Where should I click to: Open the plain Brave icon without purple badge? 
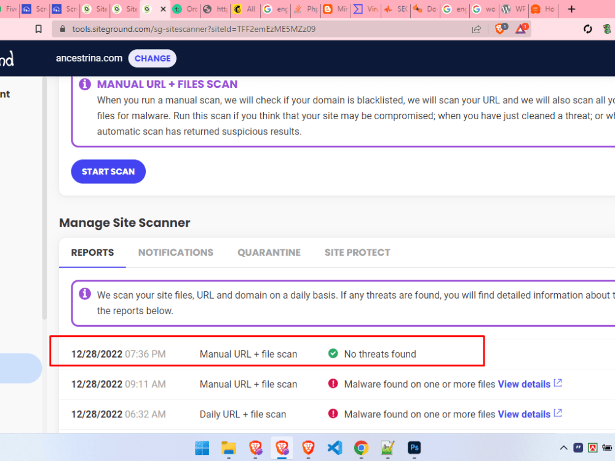pos(308,447)
